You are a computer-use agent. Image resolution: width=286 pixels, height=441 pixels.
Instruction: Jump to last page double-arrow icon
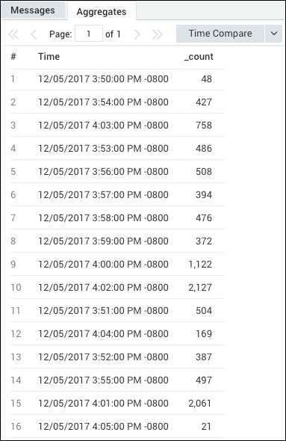point(158,34)
